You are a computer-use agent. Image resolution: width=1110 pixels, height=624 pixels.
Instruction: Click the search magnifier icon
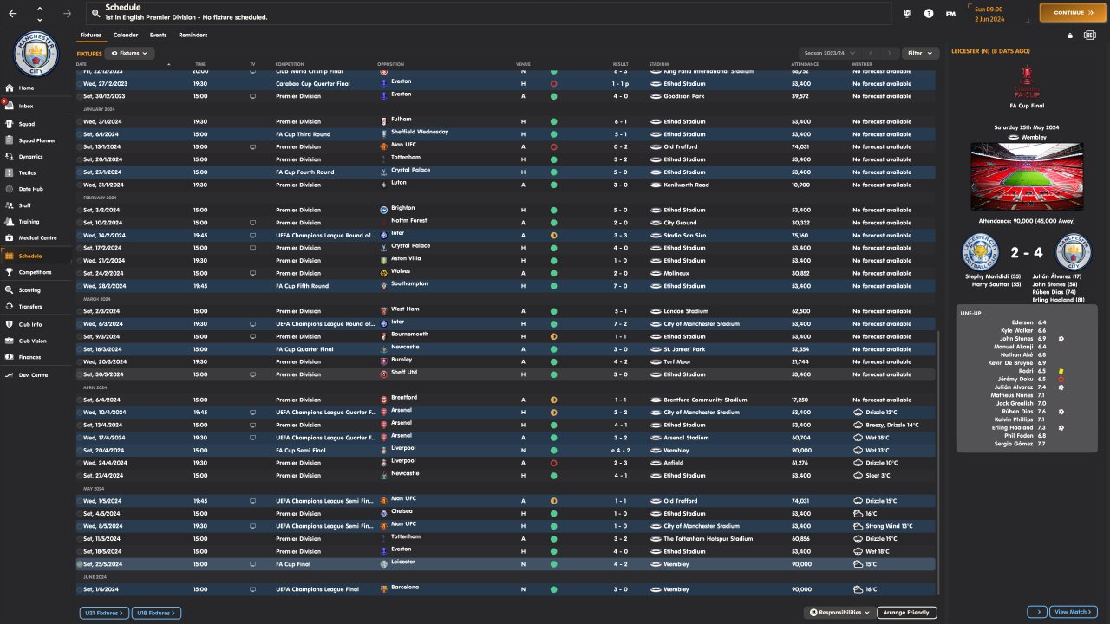tap(95, 13)
